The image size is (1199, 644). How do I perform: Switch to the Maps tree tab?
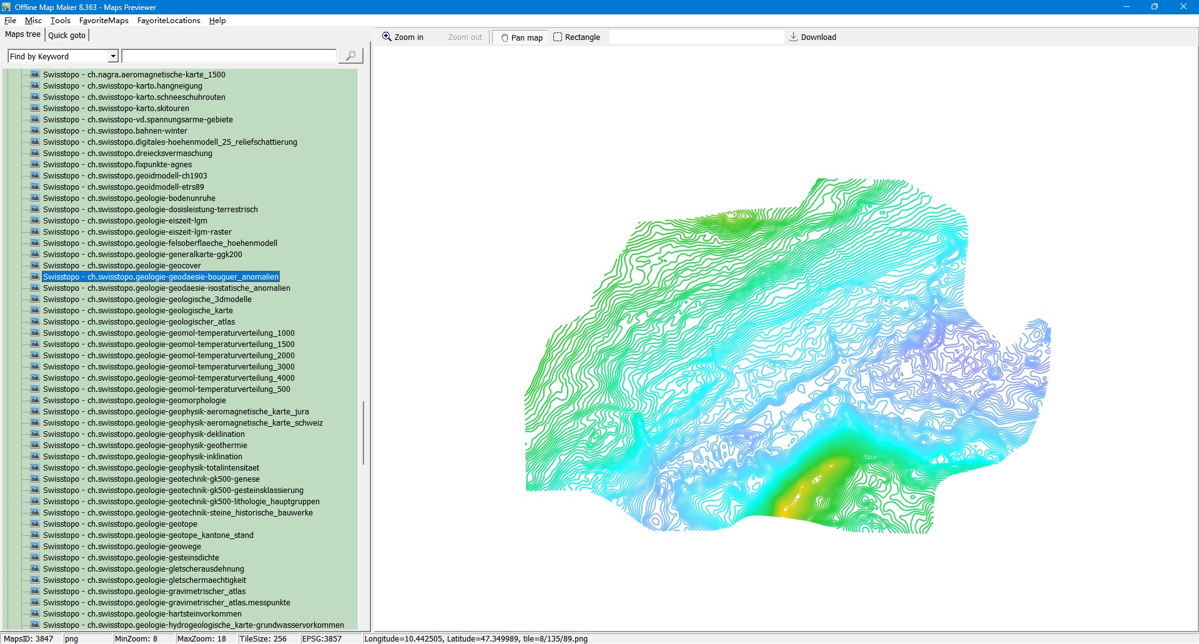point(22,35)
